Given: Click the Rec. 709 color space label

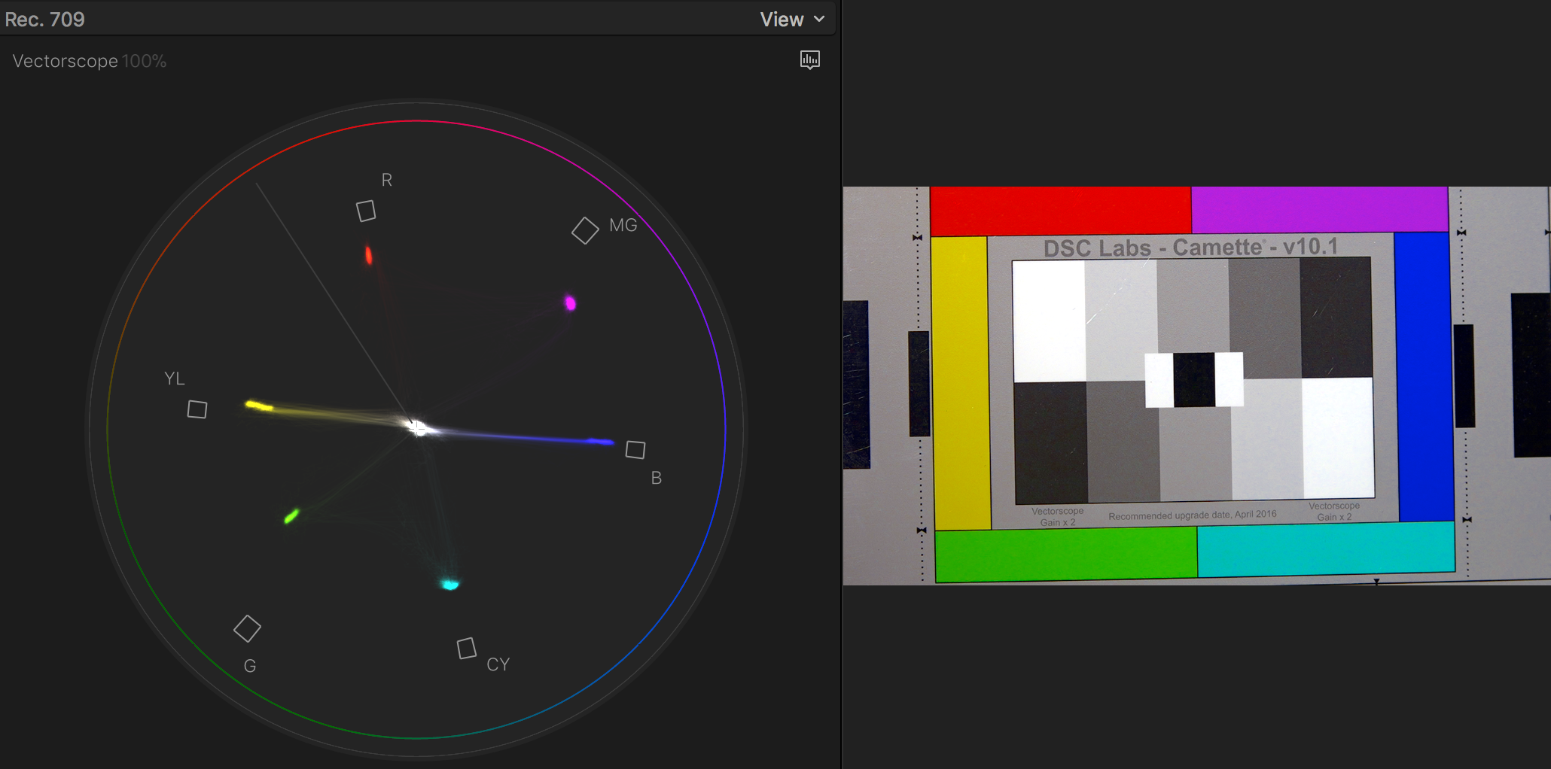Looking at the screenshot, I should (x=45, y=20).
